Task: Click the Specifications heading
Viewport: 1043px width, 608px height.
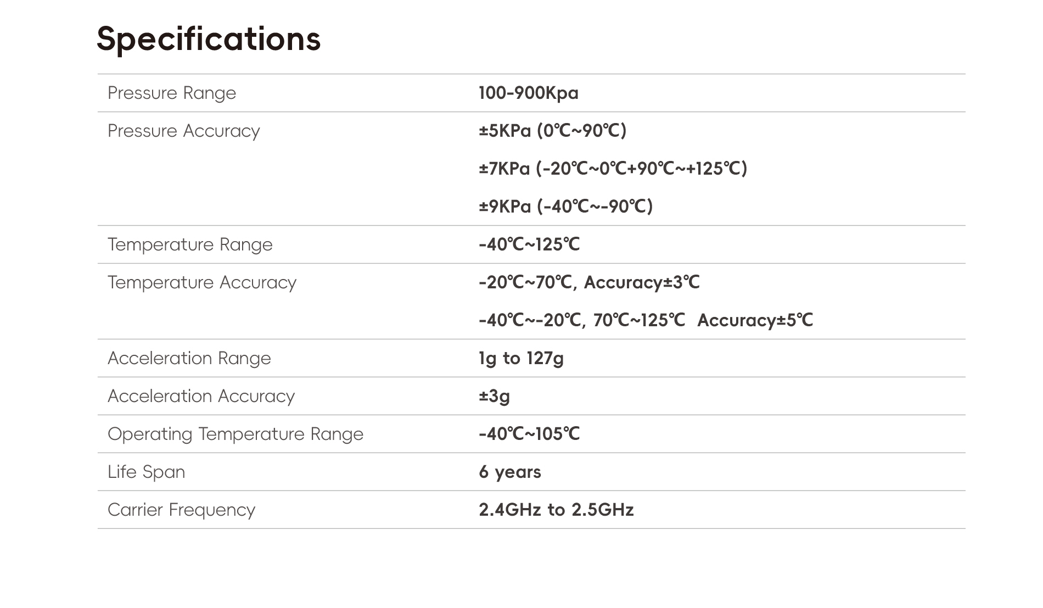Action: [208, 39]
